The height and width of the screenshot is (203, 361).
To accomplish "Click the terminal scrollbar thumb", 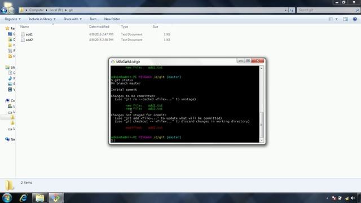I will 261,125.
